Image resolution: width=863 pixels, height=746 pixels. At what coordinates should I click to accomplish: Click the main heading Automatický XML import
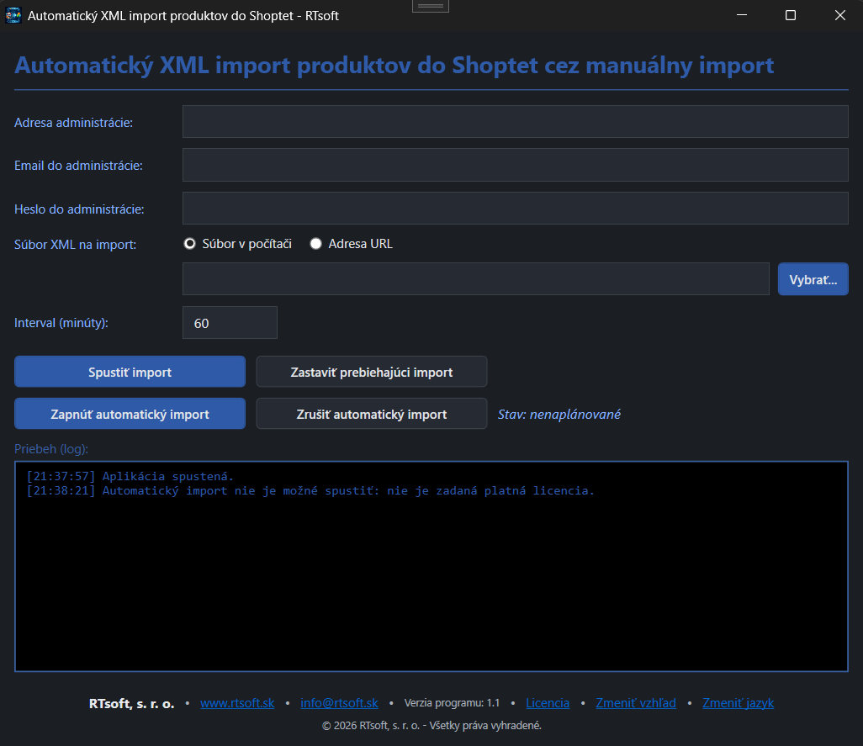click(x=394, y=66)
